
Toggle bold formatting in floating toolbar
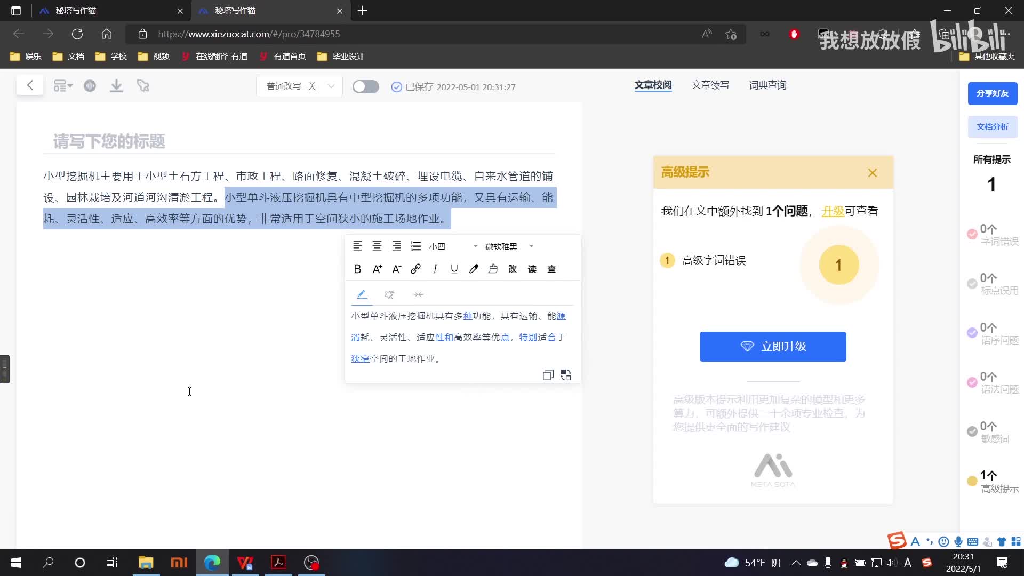coord(357,269)
